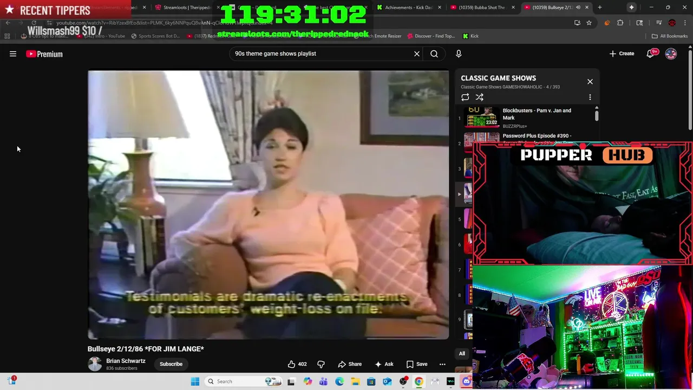
Task: Open Outlook from the taskbar
Action: coord(387,381)
